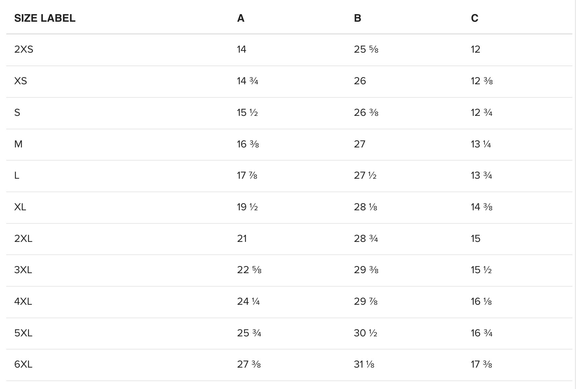This screenshot has height=389, width=576.
Task: Click column header C
Action: click(474, 18)
